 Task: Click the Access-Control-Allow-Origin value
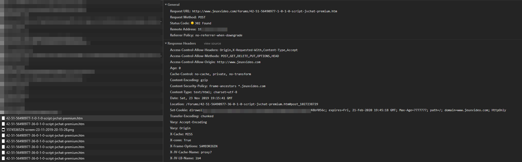pyautogui.click(x=239, y=62)
